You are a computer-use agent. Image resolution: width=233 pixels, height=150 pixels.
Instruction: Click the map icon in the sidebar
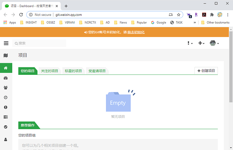coord(6,56)
